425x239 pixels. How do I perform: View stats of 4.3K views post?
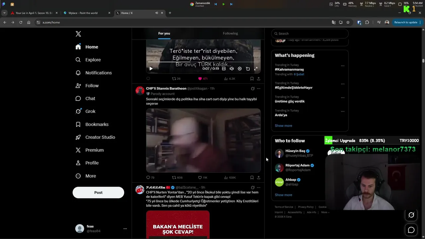229,79
